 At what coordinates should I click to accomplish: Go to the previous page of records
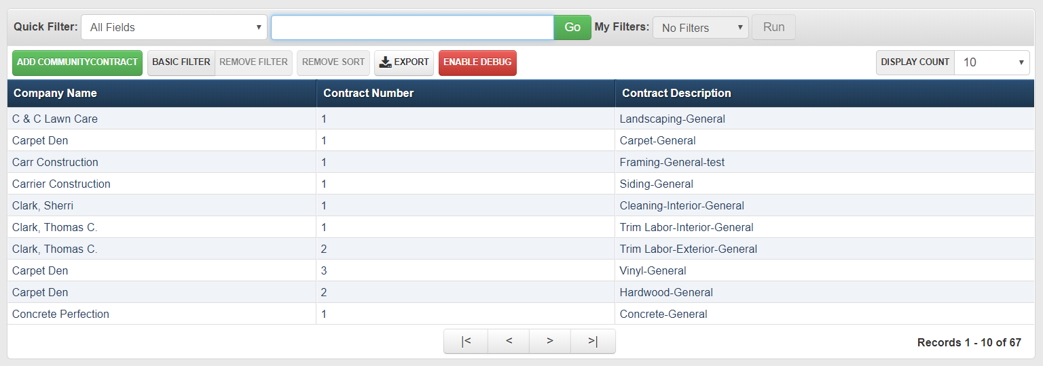pos(509,342)
